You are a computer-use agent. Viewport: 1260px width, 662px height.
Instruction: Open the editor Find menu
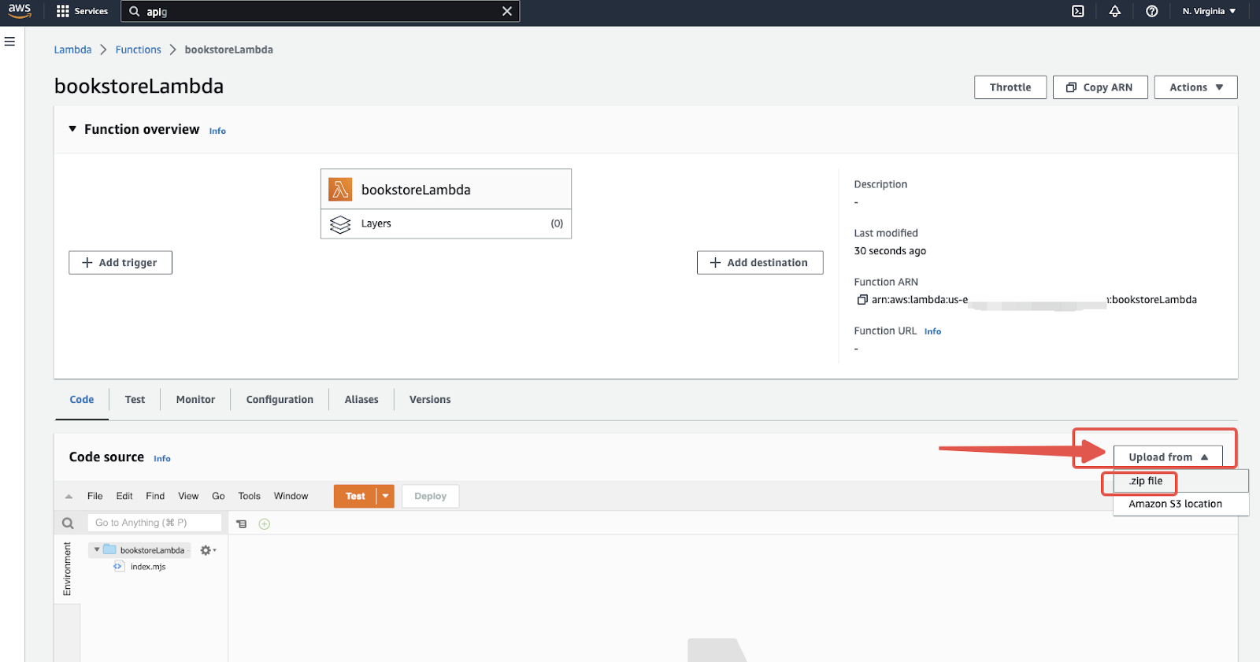(x=155, y=496)
